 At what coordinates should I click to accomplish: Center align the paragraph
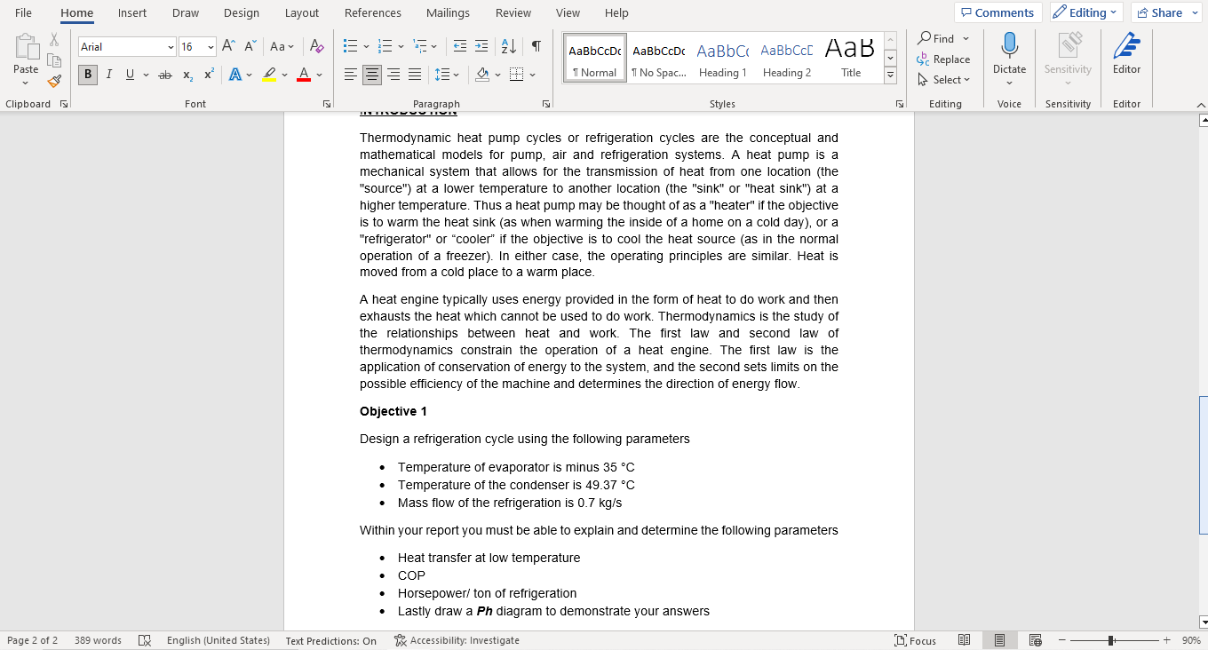point(371,75)
